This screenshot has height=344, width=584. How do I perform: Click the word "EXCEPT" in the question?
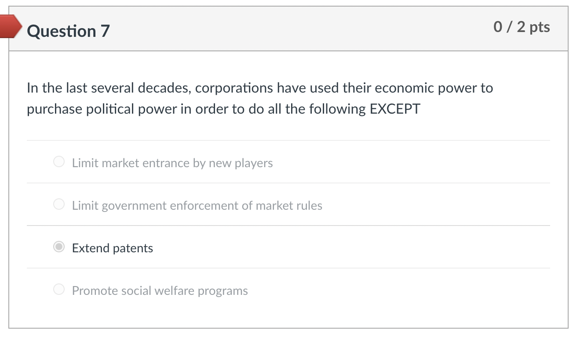coord(395,109)
